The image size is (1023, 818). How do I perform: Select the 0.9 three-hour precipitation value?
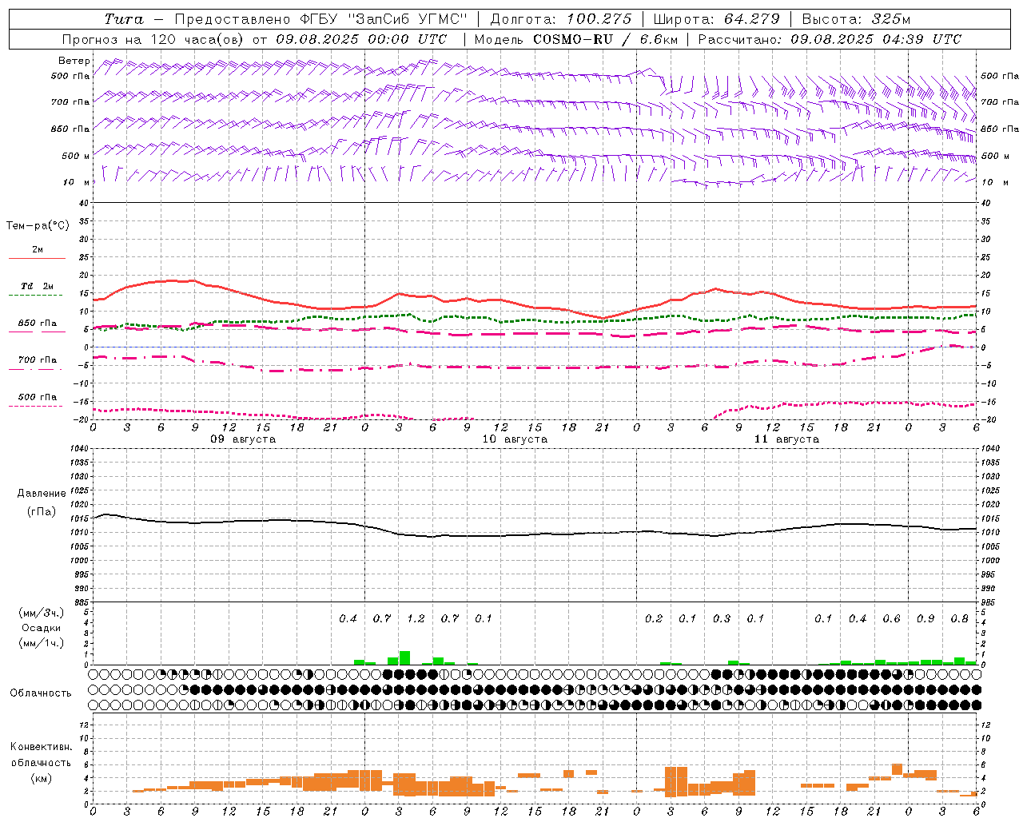[x=925, y=619]
